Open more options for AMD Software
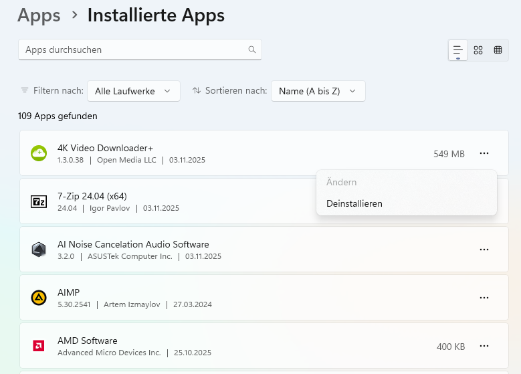 click(484, 346)
